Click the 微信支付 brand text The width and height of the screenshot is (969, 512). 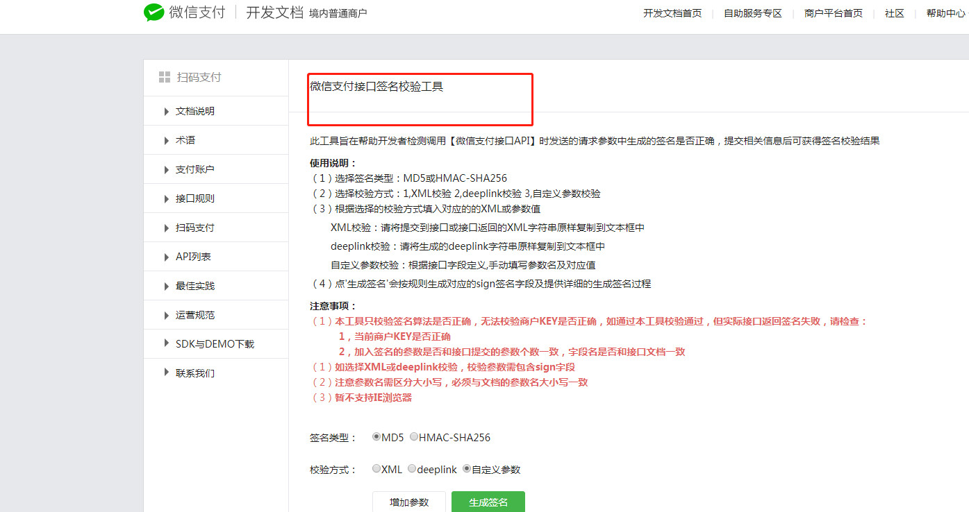197,12
